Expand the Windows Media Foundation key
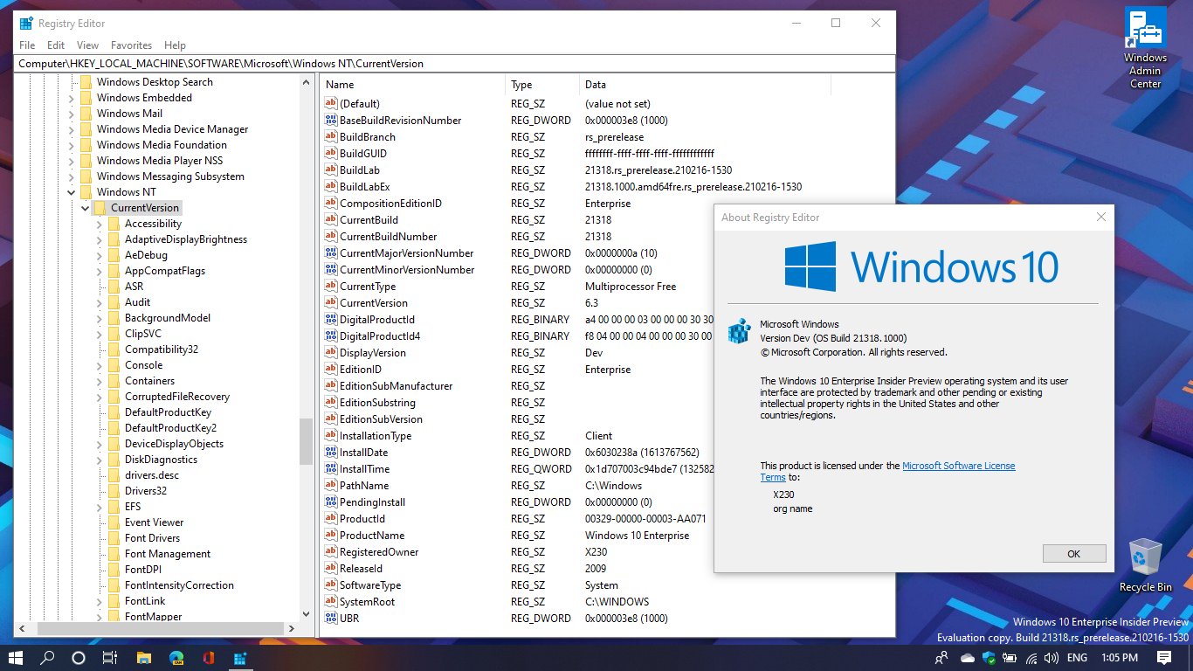 coord(72,145)
